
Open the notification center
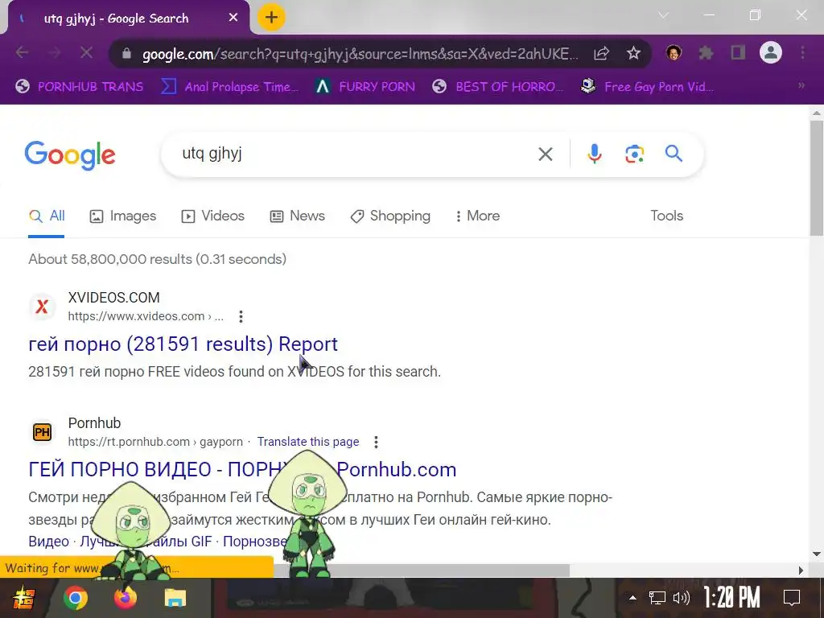(x=792, y=598)
